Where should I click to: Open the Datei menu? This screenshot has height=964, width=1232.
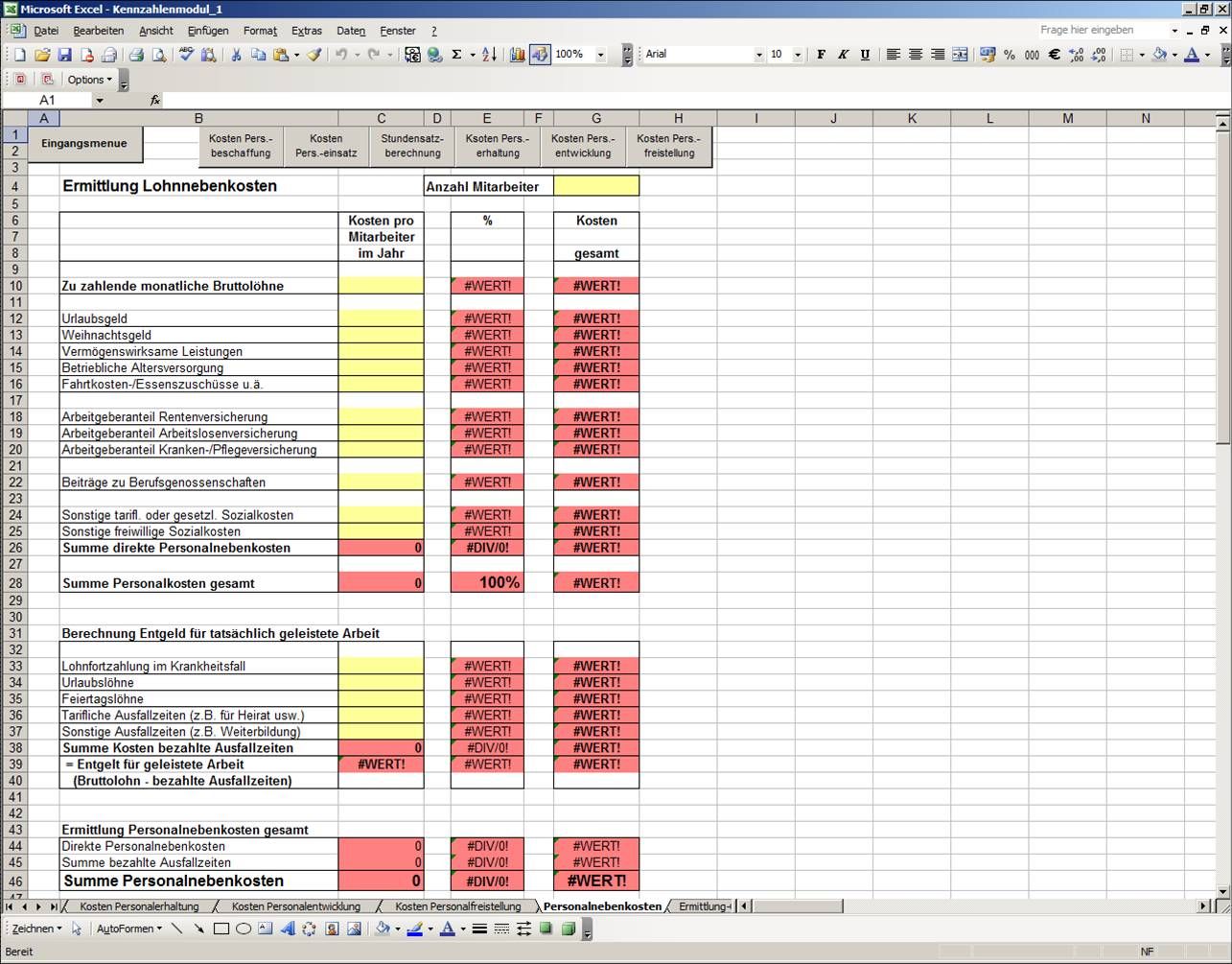point(46,31)
